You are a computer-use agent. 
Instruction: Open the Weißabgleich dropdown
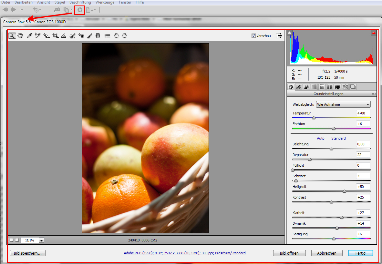point(343,104)
